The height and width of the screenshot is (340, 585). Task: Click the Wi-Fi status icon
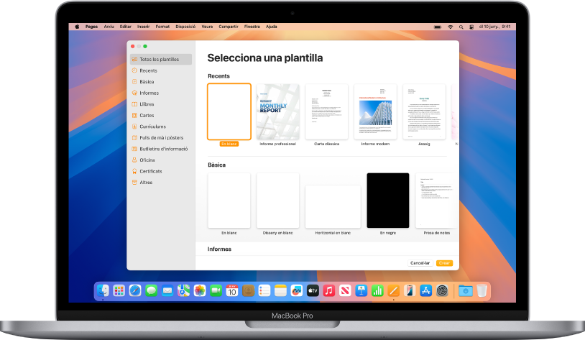click(x=451, y=27)
